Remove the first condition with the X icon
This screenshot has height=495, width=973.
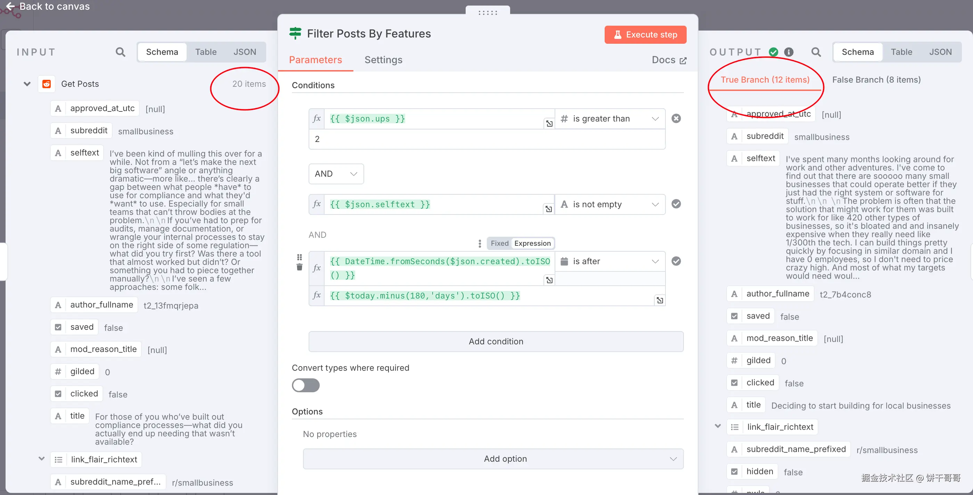(x=676, y=118)
